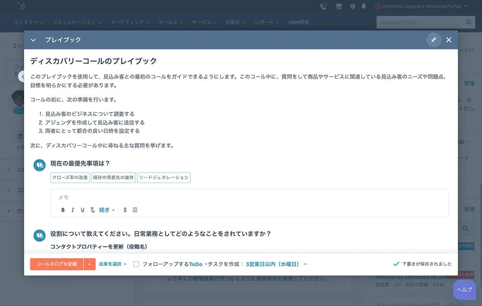Expand the 続き formatting options dropdown
The image size is (482, 306).
tap(107, 210)
